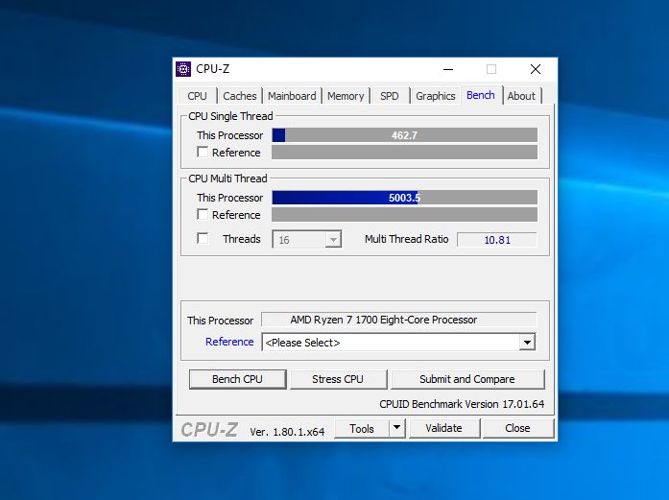Open the Reference processor <Please Select> dropdown
669x500 pixels.
(399, 343)
